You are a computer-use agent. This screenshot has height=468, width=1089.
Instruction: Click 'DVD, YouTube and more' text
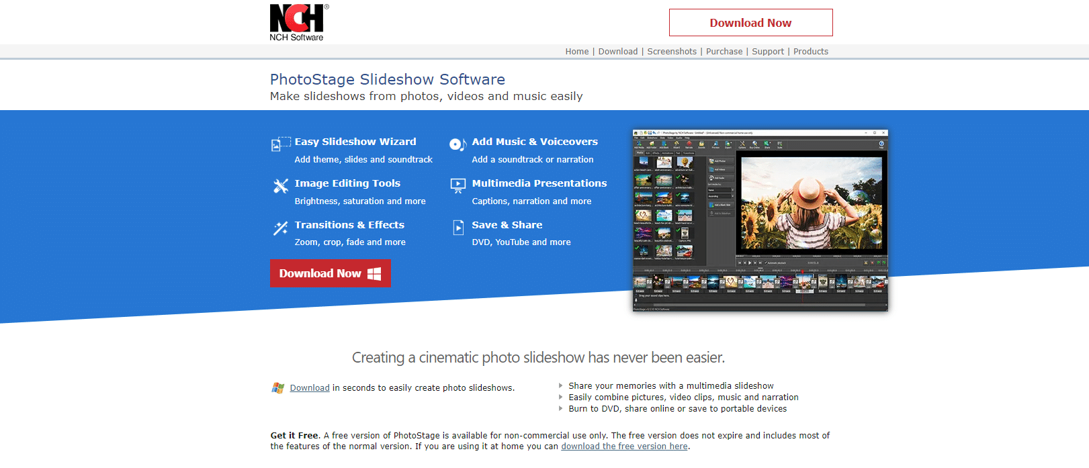(521, 242)
